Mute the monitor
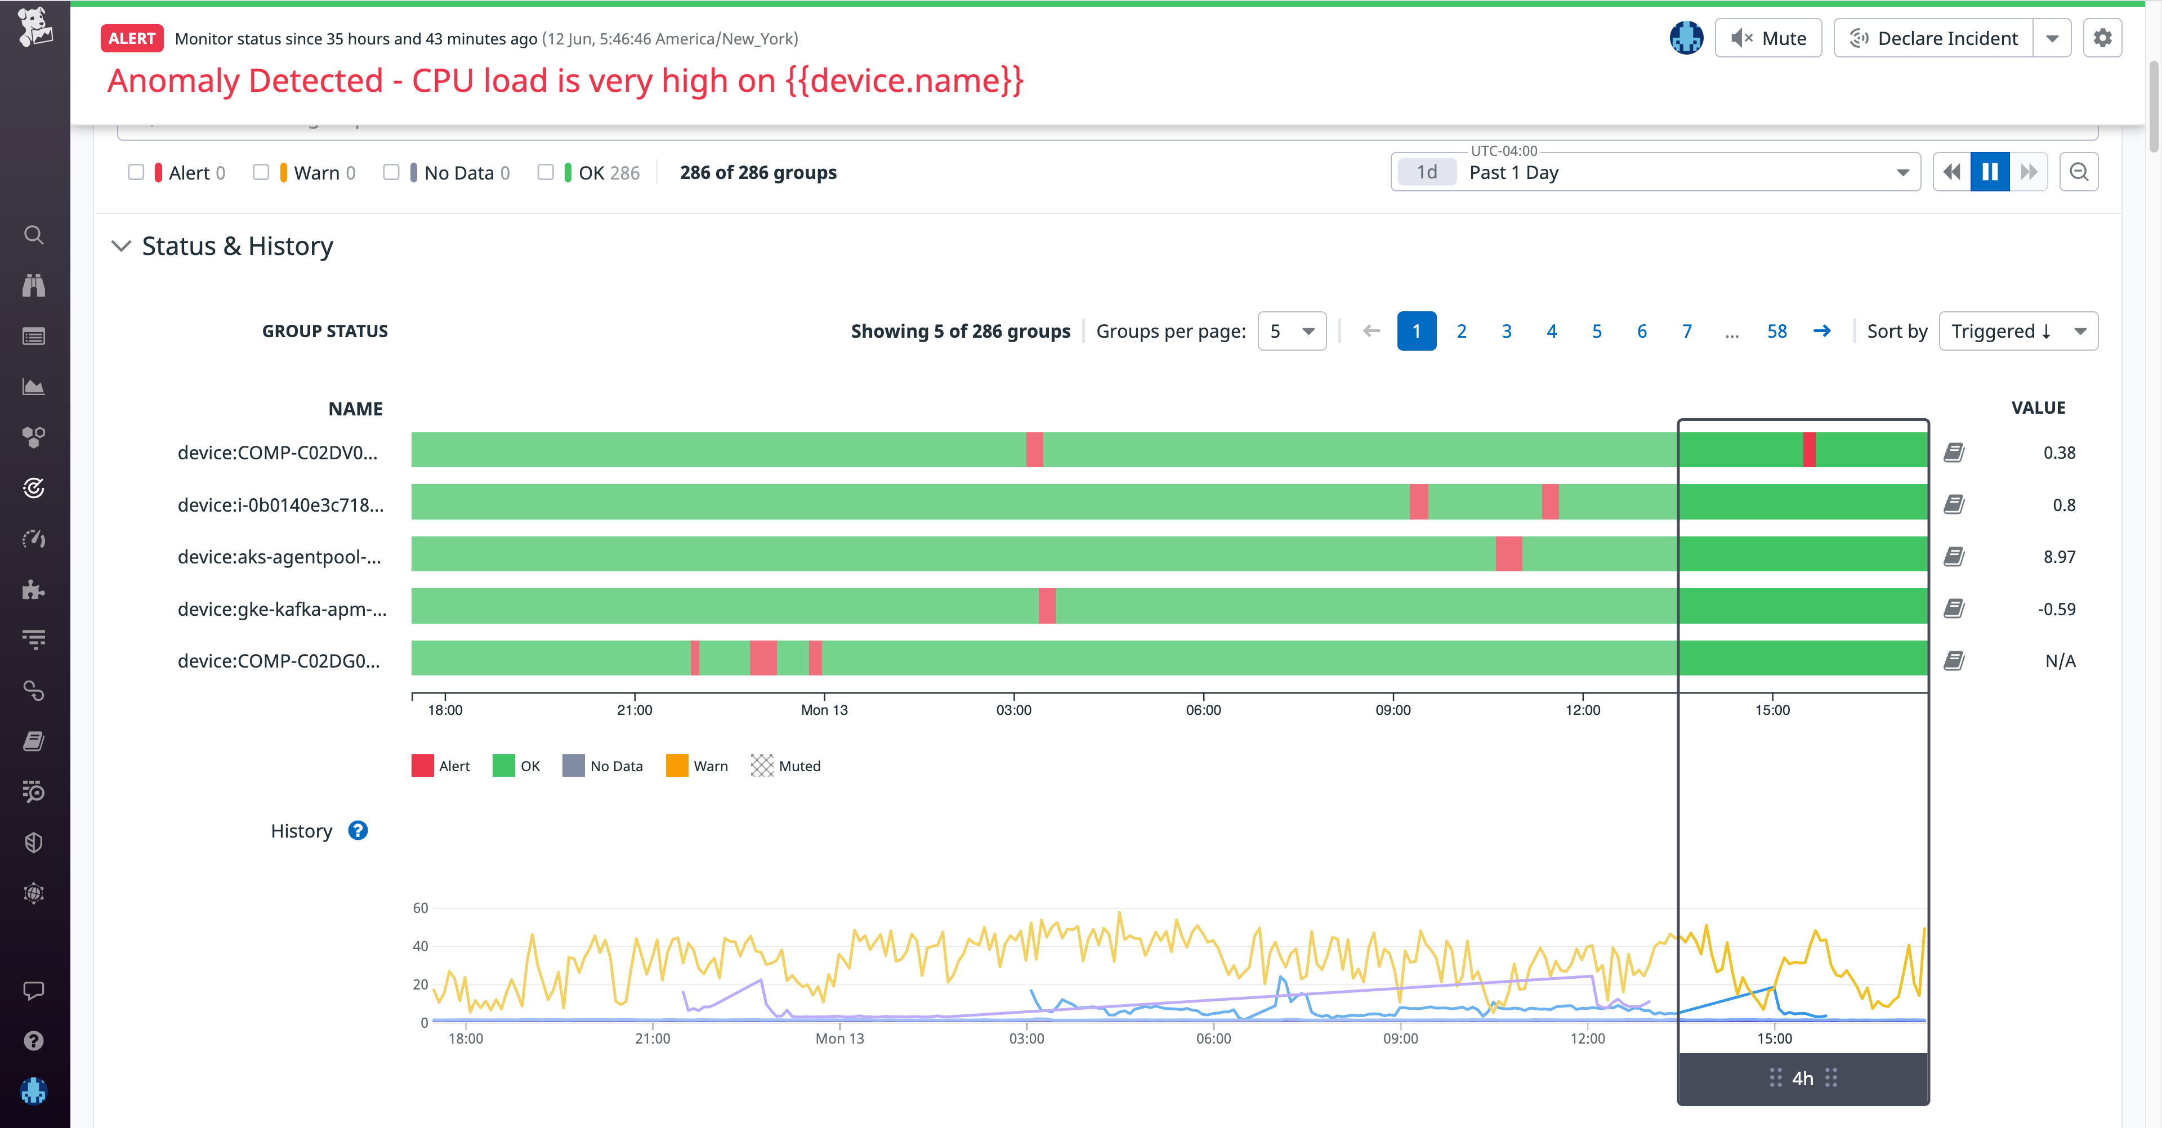 point(1767,38)
